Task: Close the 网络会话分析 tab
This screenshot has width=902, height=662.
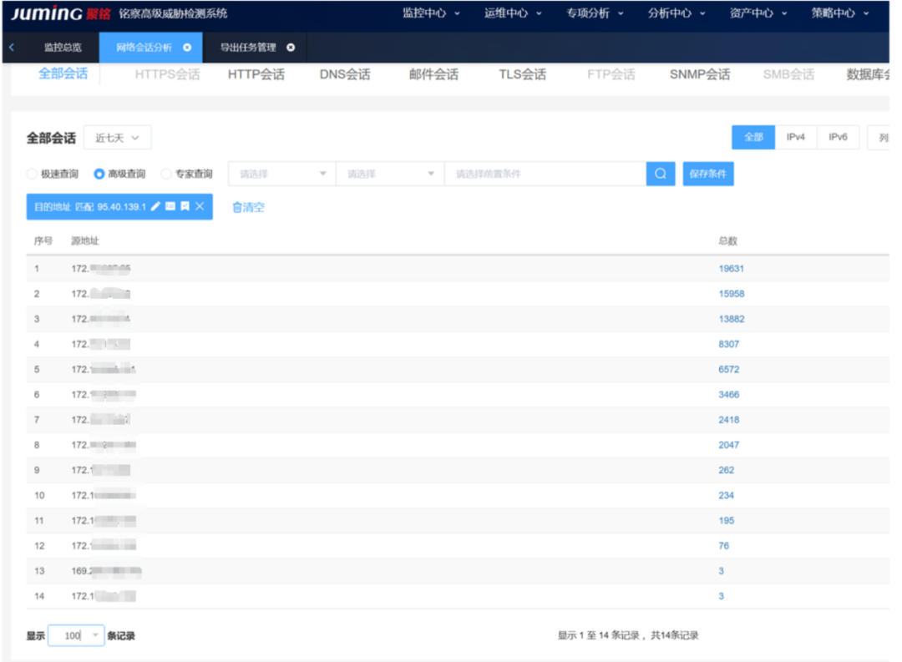Action: point(187,48)
